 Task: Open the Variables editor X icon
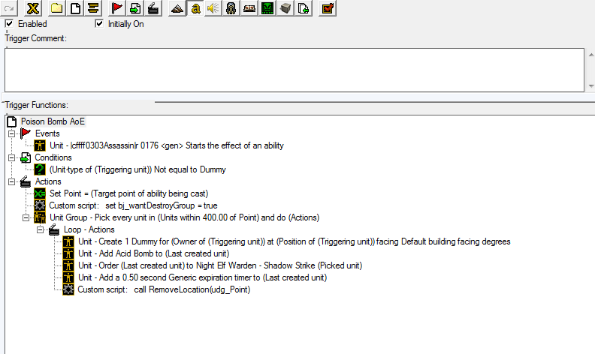click(33, 8)
